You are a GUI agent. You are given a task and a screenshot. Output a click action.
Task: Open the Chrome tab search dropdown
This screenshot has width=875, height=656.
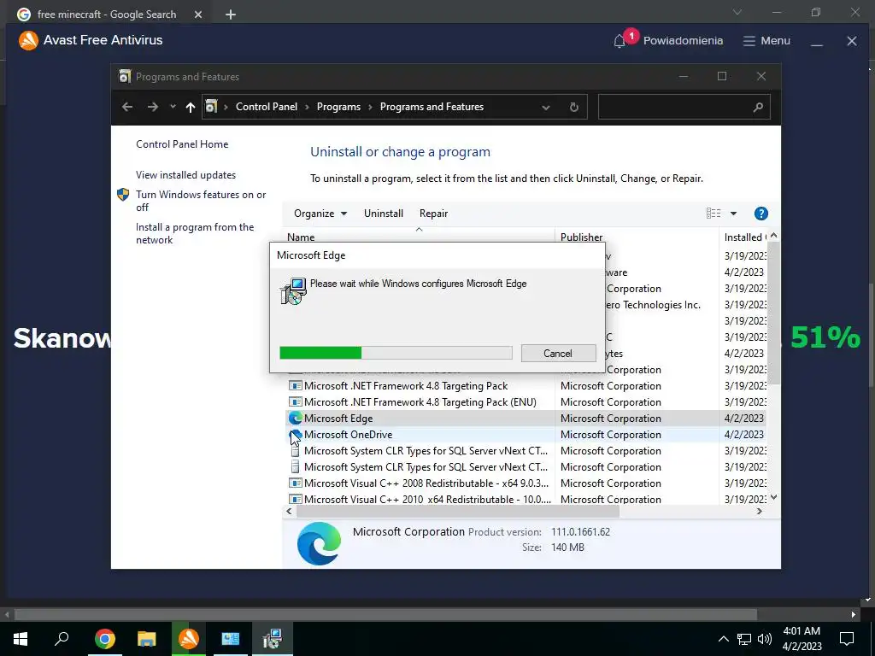click(x=737, y=12)
